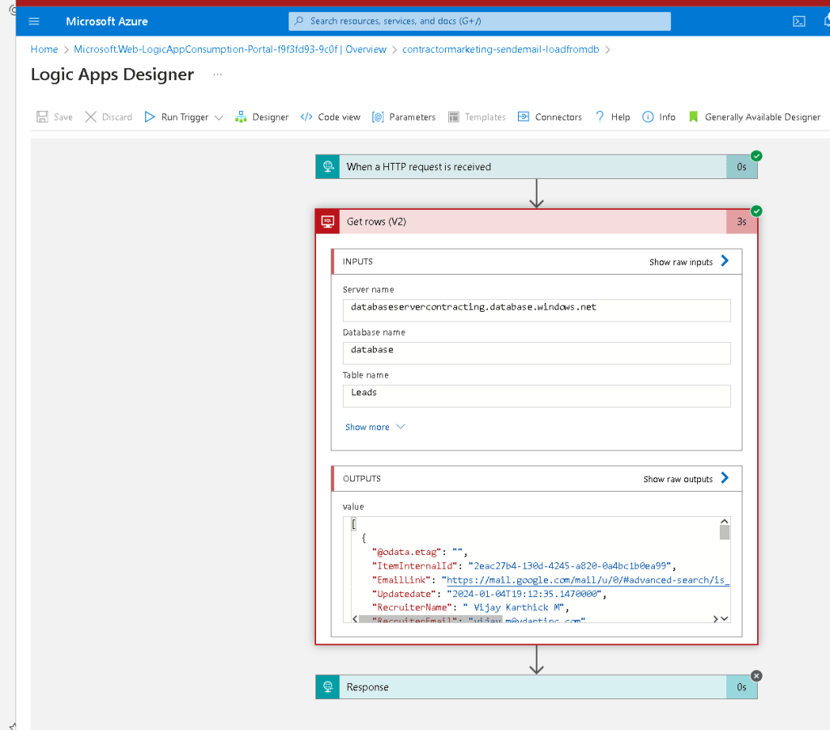Click the HTTP request trigger icon
Image resolution: width=830 pixels, height=730 pixels.
pos(327,167)
